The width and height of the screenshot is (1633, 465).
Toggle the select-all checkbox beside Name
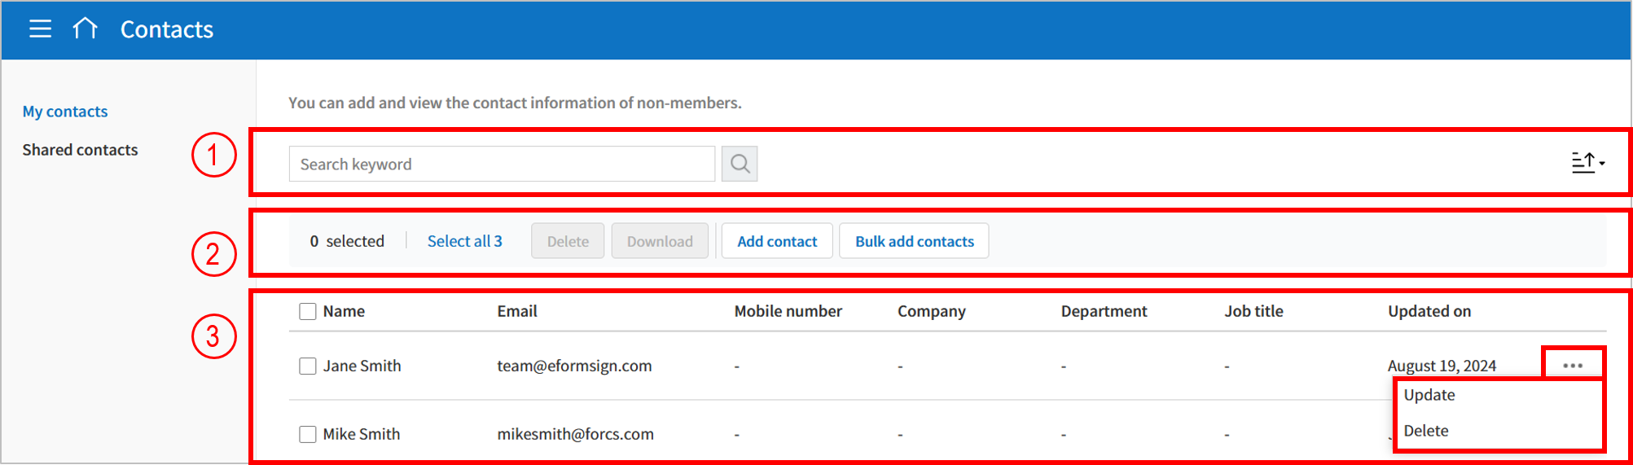coord(308,311)
